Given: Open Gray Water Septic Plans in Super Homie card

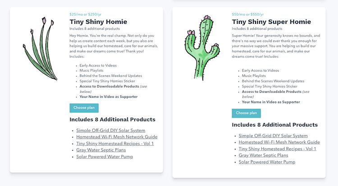Looking at the screenshot, I should pyautogui.click(x=263, y=155).
